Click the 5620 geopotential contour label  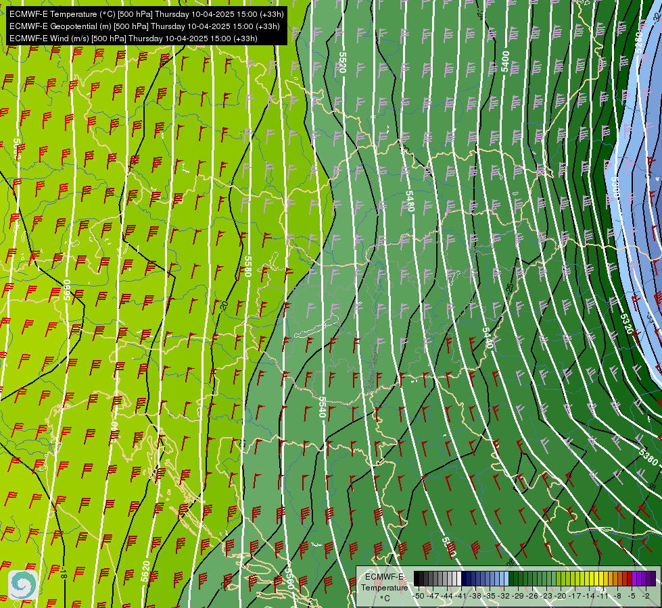145,572
